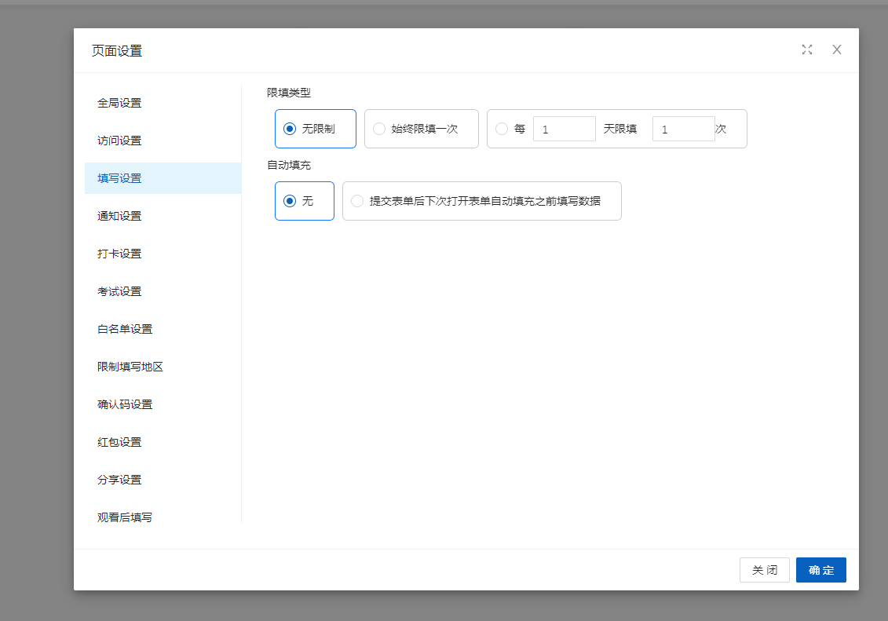
Task: Switch to 白名单设置 section
Action: pyautogui.click(x=125, y=329)
